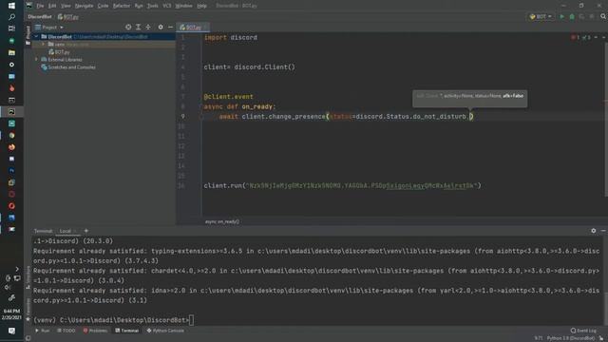608x342 pixels.
Task: Click the Terminal tool window button
Action: (126, 331)
